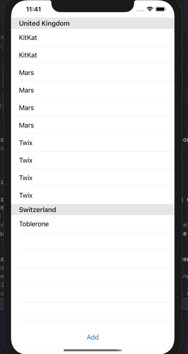Tap the Wi-Fi status icon
Image resolution: width=188 pixels, height=354 pixels.
click(150, 10)
